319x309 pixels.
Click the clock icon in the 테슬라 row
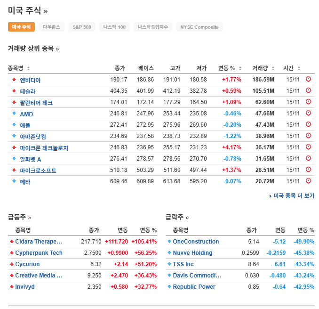(x=308, y=90)
